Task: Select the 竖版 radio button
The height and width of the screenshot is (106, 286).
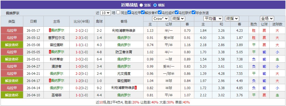Action: [141, 5]
